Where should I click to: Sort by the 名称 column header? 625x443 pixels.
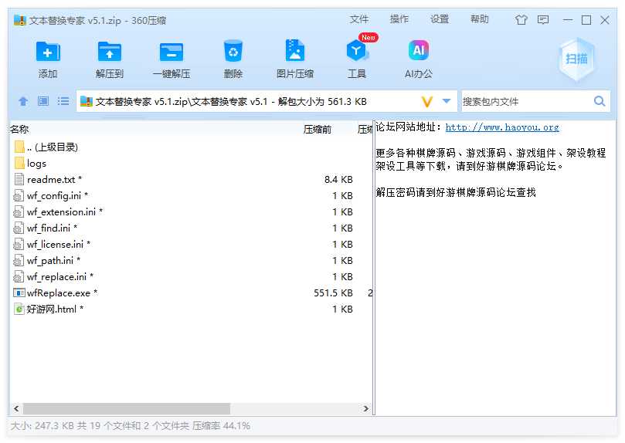click(x=19, y=130)
